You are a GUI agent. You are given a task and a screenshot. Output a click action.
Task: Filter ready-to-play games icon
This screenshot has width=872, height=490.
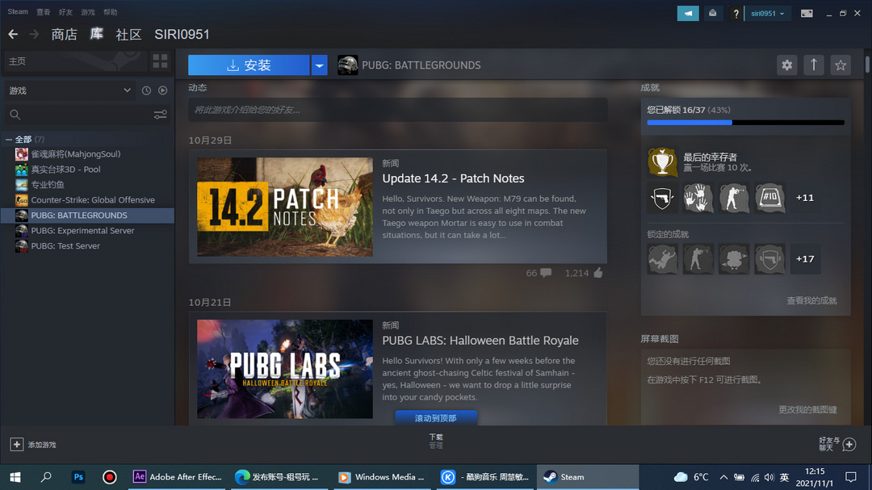pos(162,90)
